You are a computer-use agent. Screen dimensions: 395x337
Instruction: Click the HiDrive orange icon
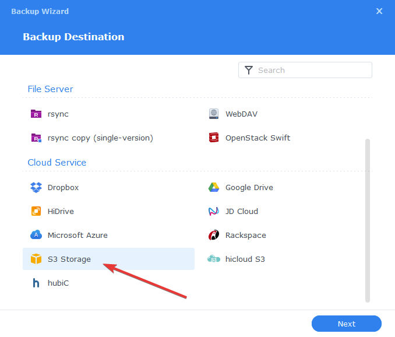pyautogui.click(x=36, y=211)
